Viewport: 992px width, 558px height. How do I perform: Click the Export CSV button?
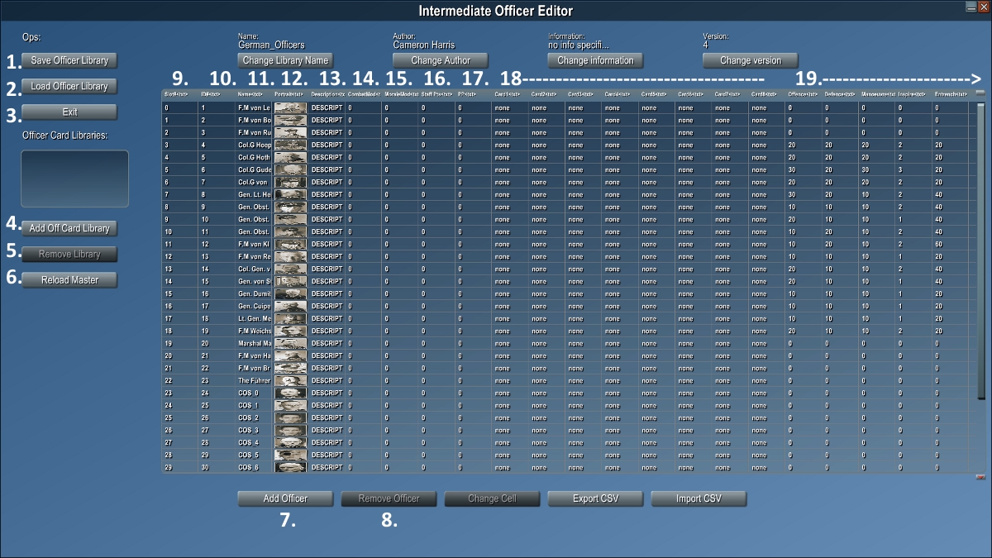(595, 498)
